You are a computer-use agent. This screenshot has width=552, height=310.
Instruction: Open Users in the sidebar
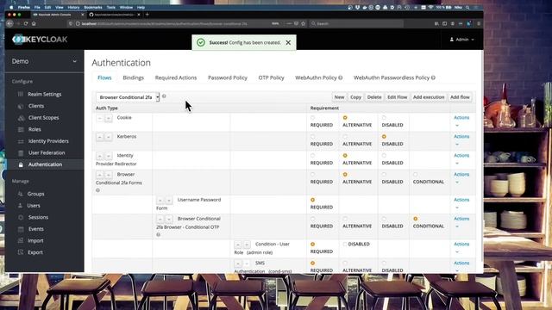point(34,206)
